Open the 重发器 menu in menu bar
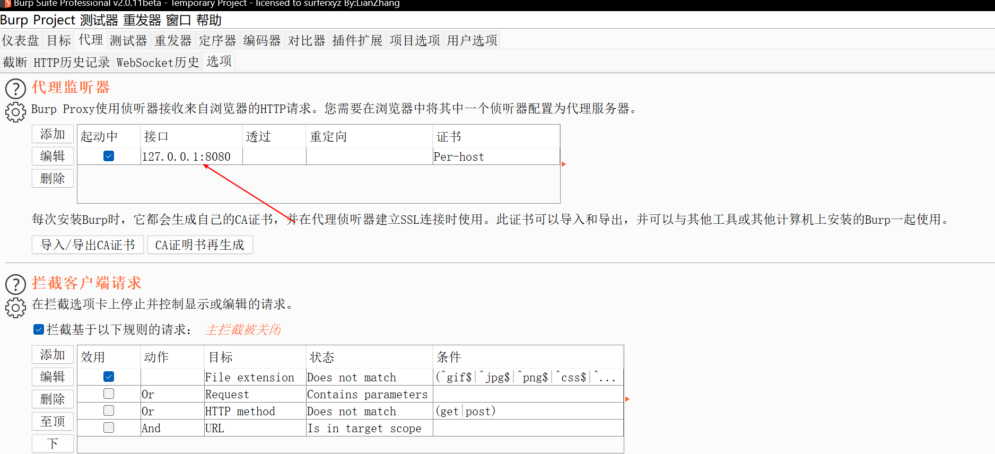This screenshot has height=454, width=995. 142,20
